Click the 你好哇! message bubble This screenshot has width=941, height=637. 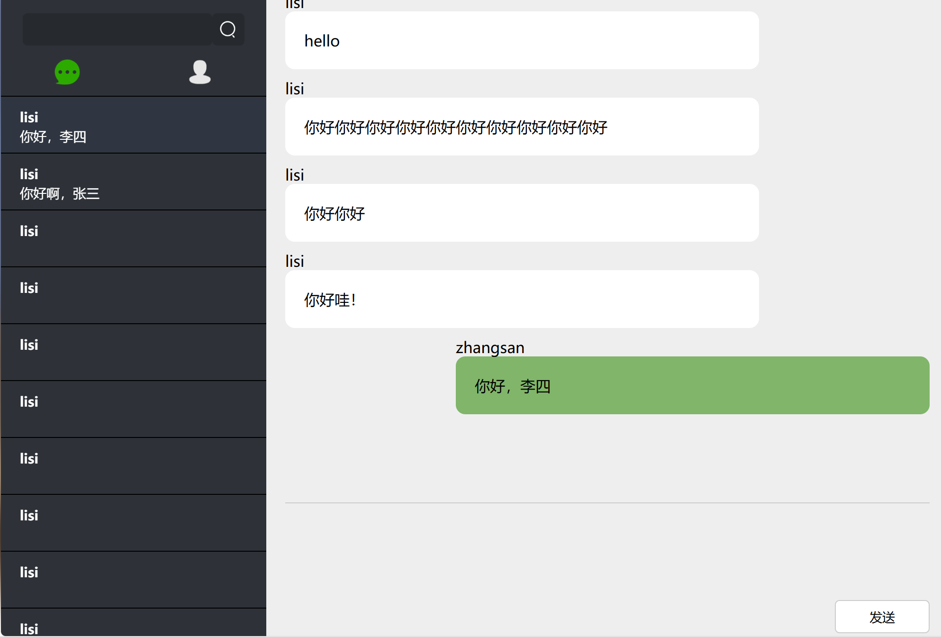(522, 300)
